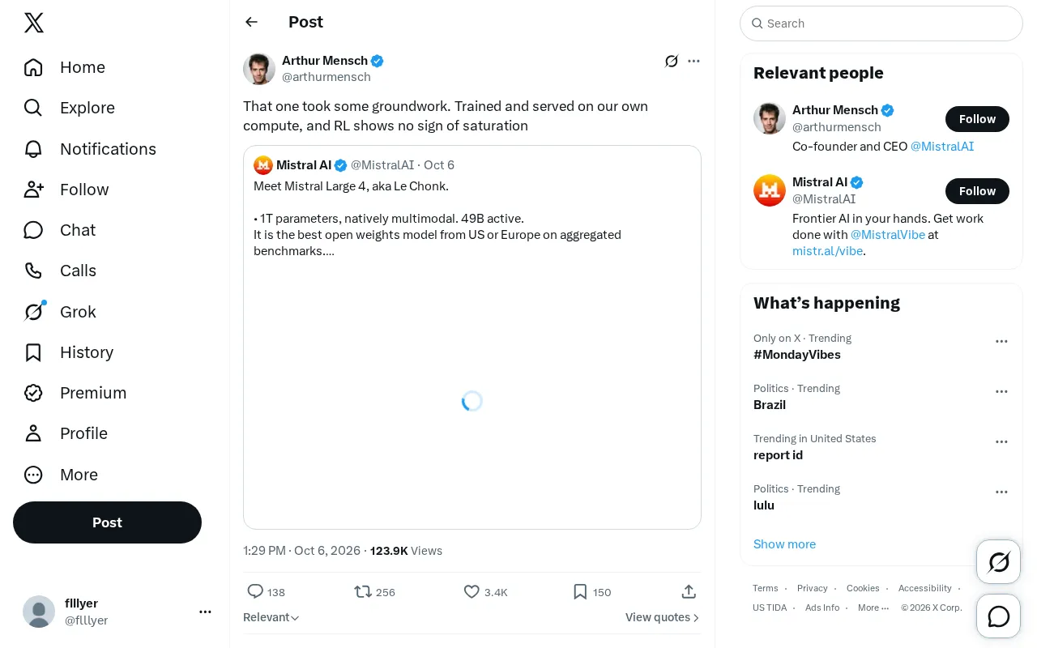This screenshot has width=1037, height=648.
Task: Go back using the arrow icon
Action: [252, 22]
